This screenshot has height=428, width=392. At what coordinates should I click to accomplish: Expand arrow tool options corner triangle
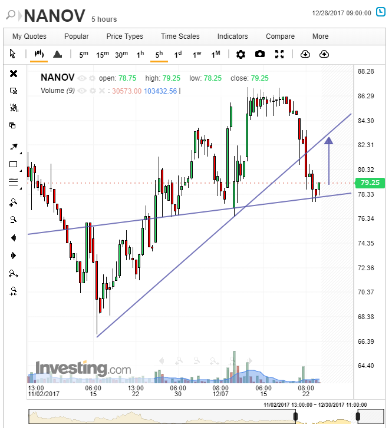tap(21, 154)
